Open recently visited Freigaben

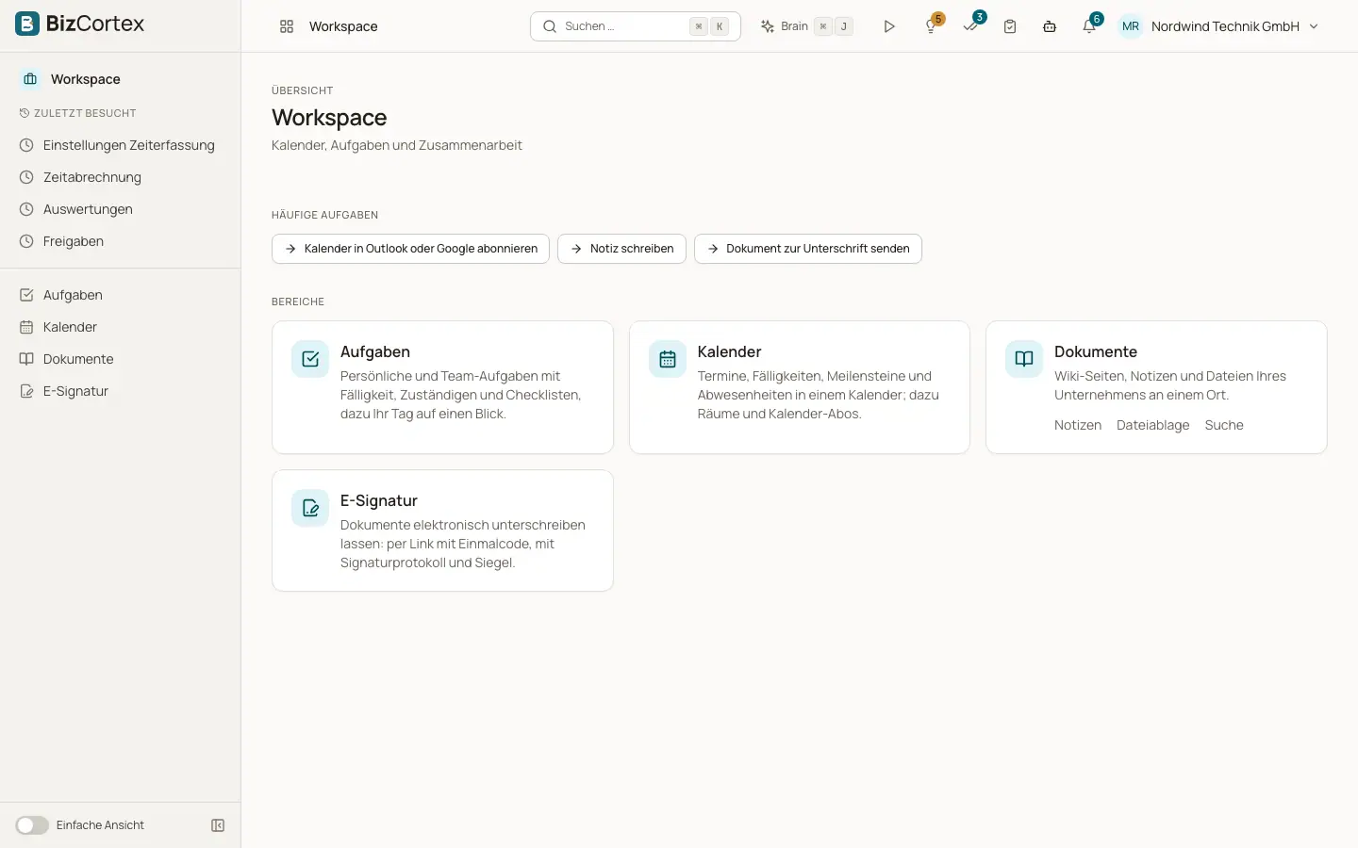[120, 241]
